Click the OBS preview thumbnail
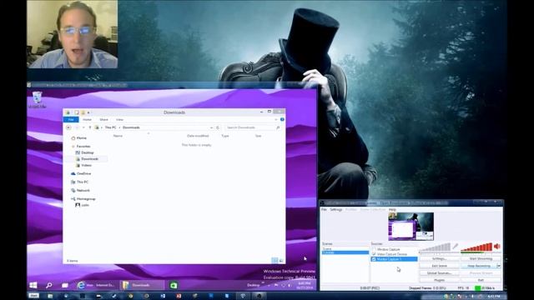Image resolution: width=534 pixels, height=300 pixels. click(x=411, y=227)
